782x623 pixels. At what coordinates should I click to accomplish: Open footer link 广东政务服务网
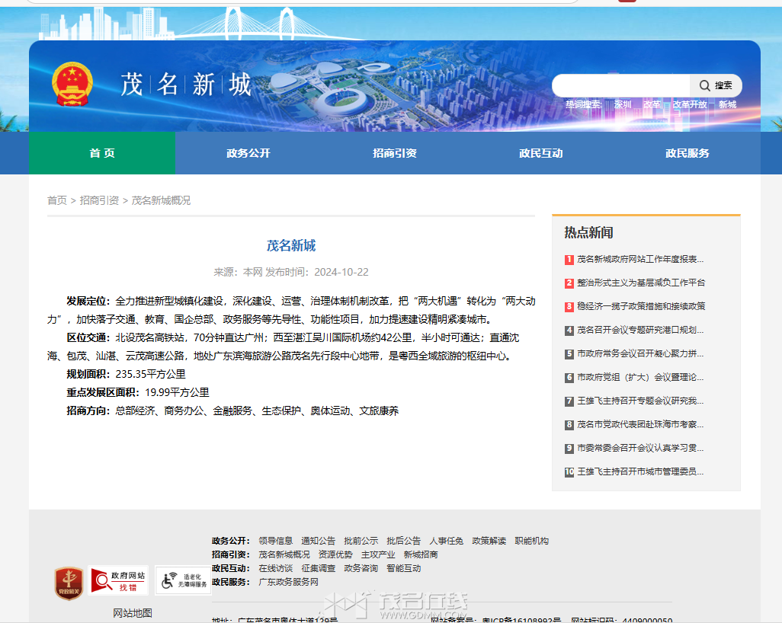coord(288,582)
